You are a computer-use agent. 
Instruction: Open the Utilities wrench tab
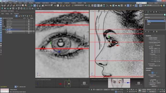click(159, 12)
